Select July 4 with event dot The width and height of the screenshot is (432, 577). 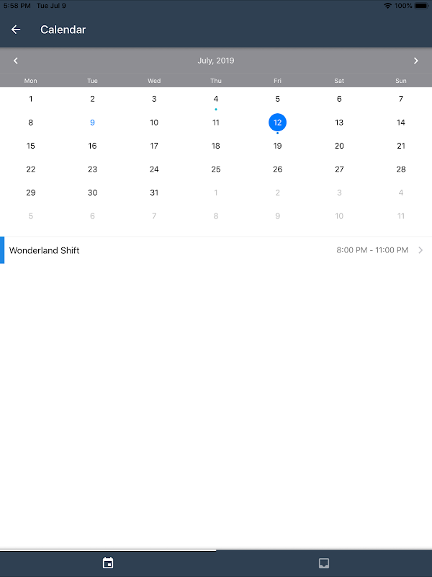point(215,99)
